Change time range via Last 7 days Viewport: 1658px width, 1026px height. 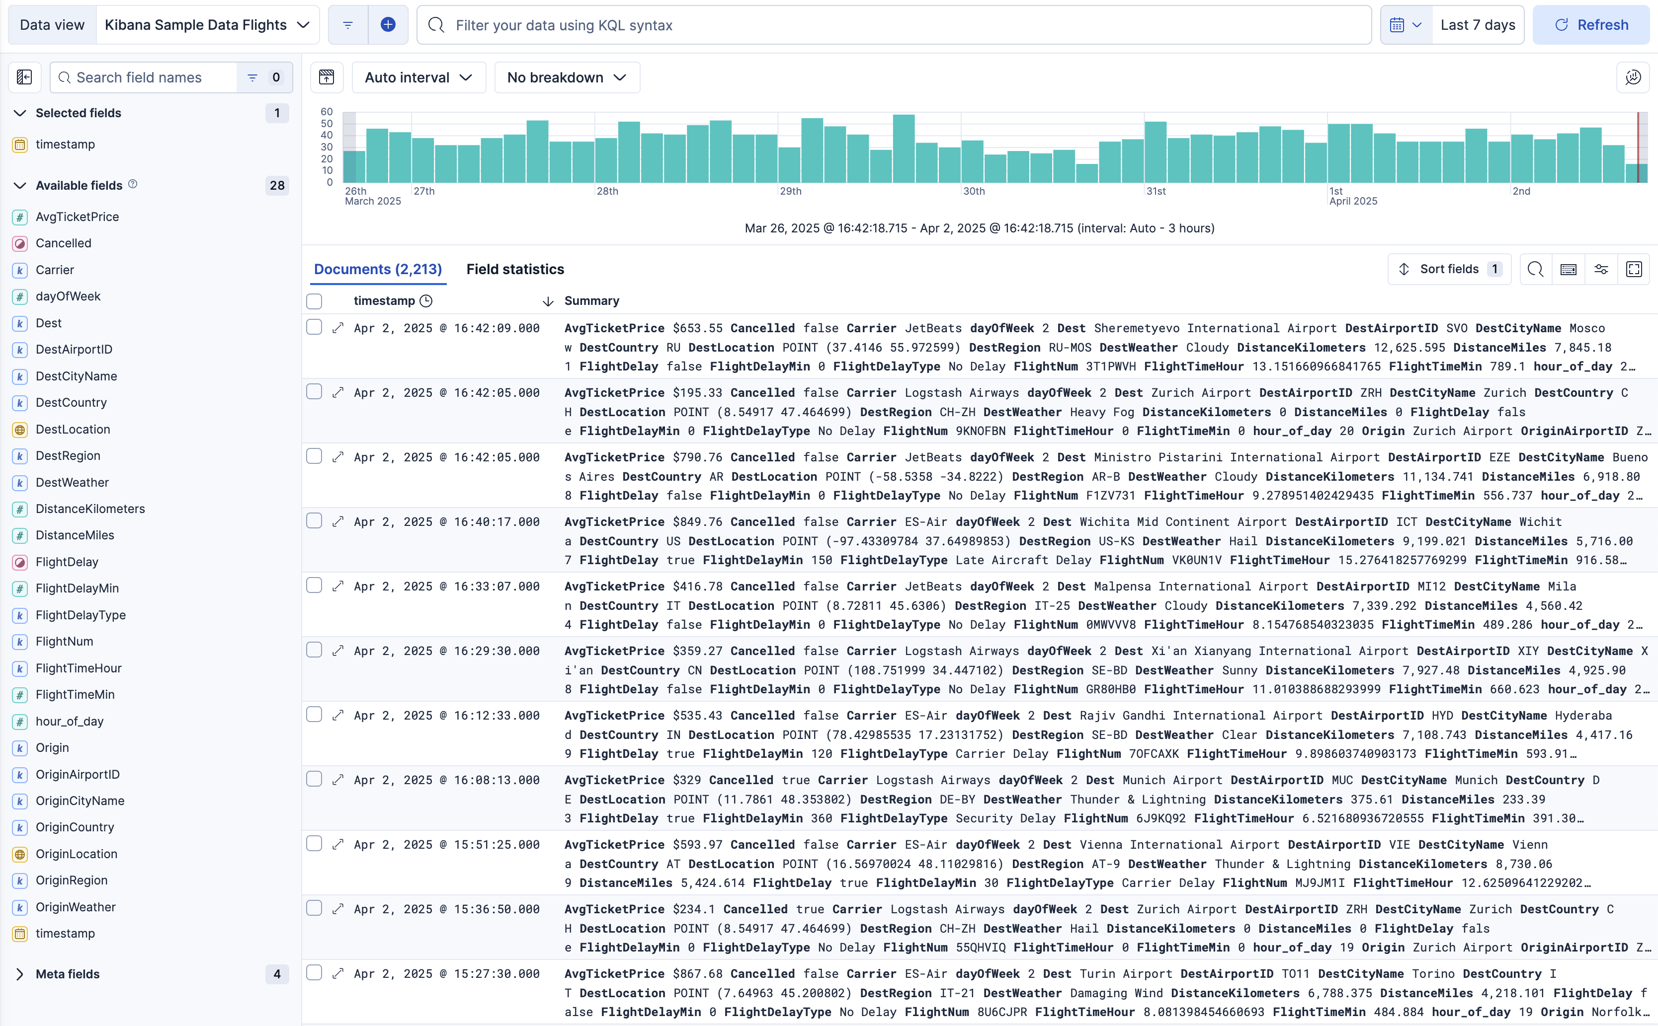click(x=1478, y=24)
